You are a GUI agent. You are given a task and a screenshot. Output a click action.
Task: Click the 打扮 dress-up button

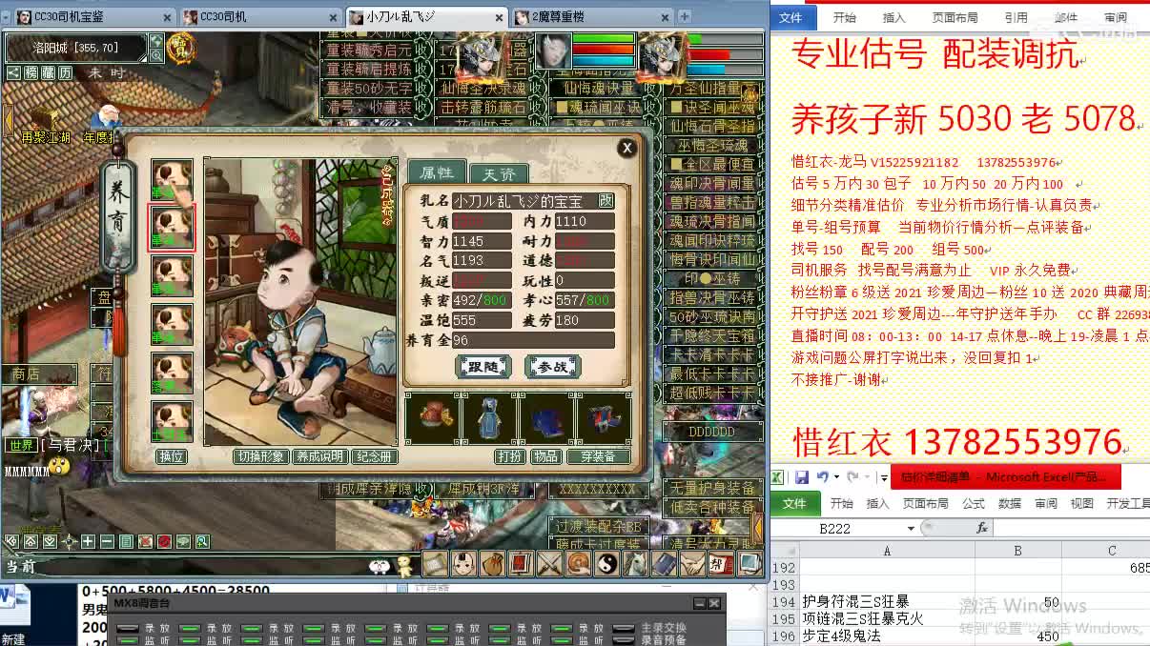tap(509, 456)
